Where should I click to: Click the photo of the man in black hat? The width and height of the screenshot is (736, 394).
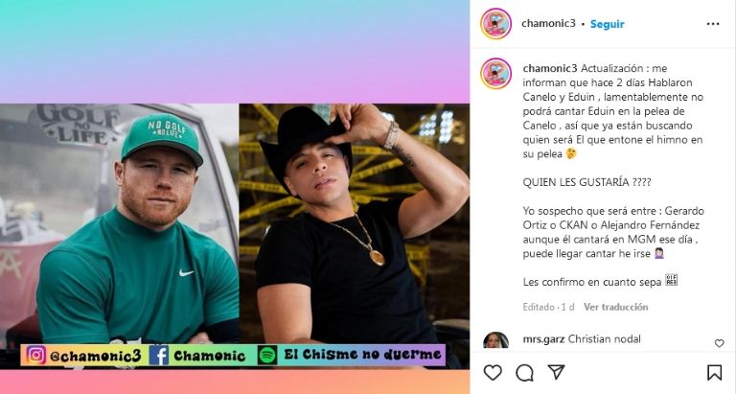(x=355, y=224)
